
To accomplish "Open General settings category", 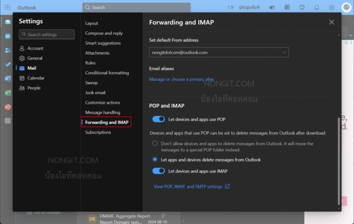I will [x=31, y=58].
